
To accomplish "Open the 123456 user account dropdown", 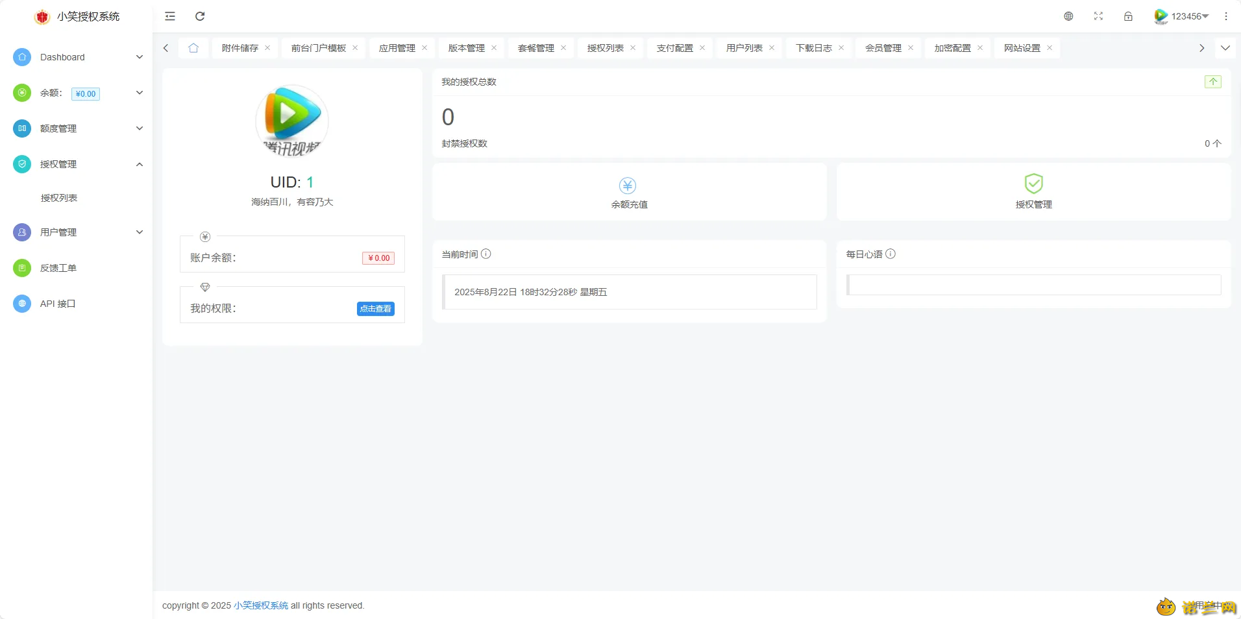I will pos(1181,16).
